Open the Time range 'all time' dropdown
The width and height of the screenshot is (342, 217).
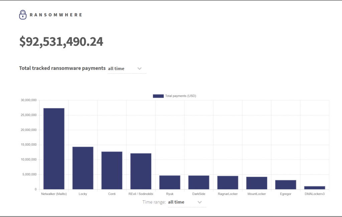pos(187,202)
